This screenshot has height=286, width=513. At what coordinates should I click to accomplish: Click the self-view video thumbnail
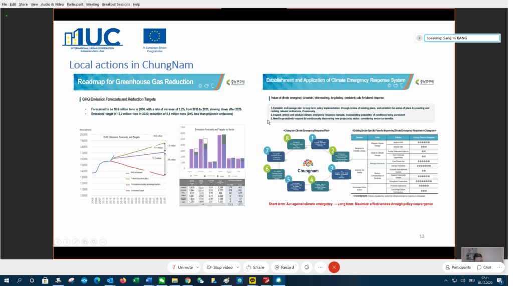483,254
